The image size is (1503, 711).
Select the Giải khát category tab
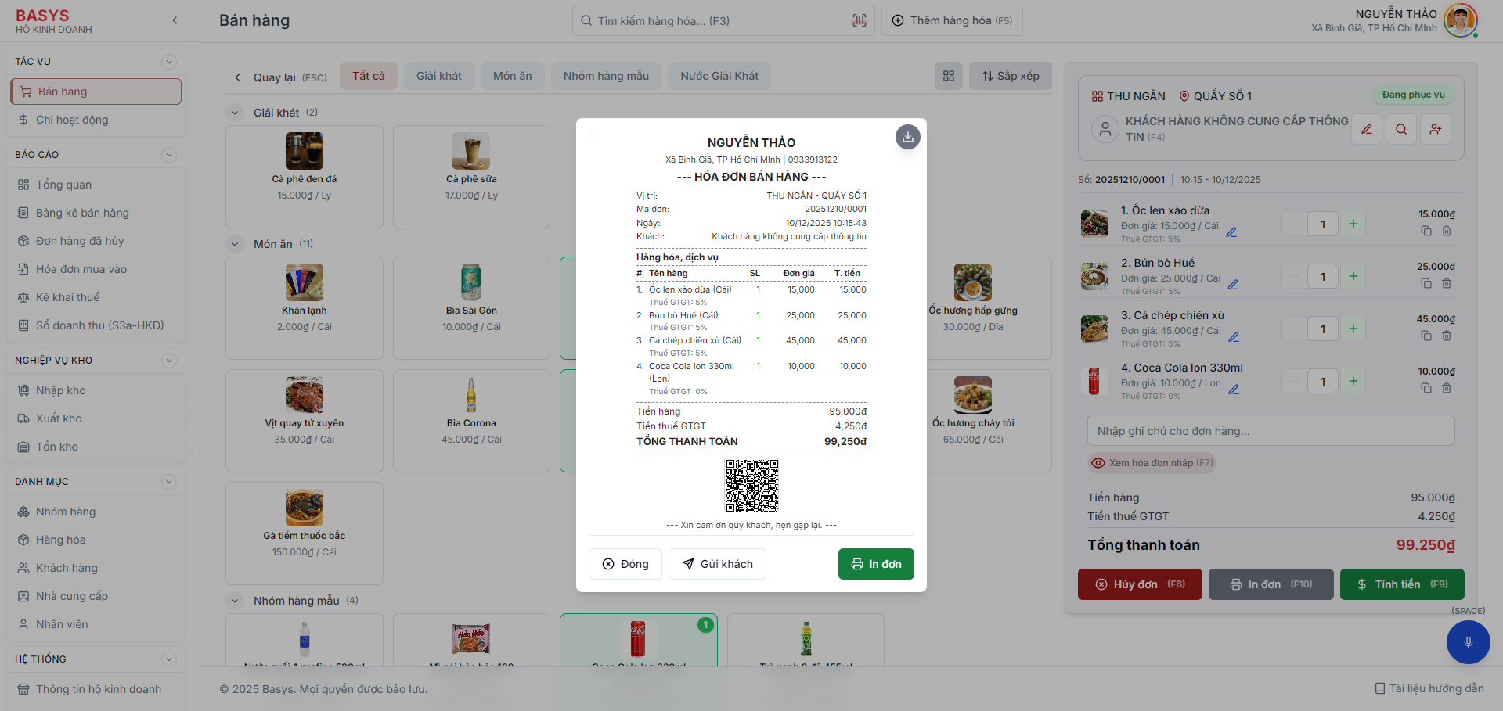pos(438,76)
